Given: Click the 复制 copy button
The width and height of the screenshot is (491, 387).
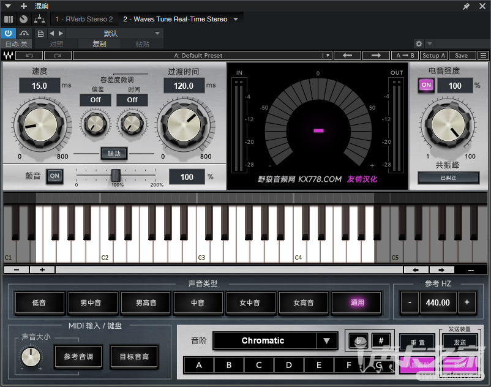Looking at the screenshot, I should (99, 44).
